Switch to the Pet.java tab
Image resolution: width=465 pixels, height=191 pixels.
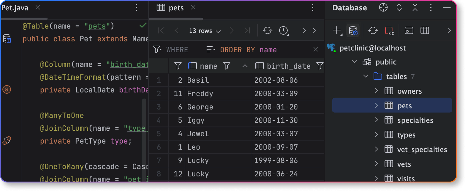point(15,8)
